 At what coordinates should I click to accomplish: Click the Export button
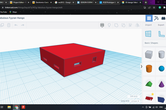tap(161, 25)
